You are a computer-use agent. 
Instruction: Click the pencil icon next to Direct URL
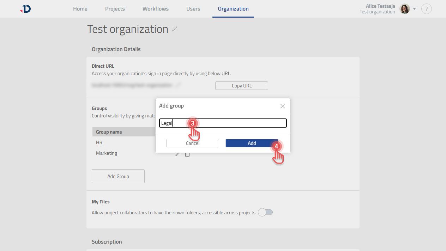179,85
